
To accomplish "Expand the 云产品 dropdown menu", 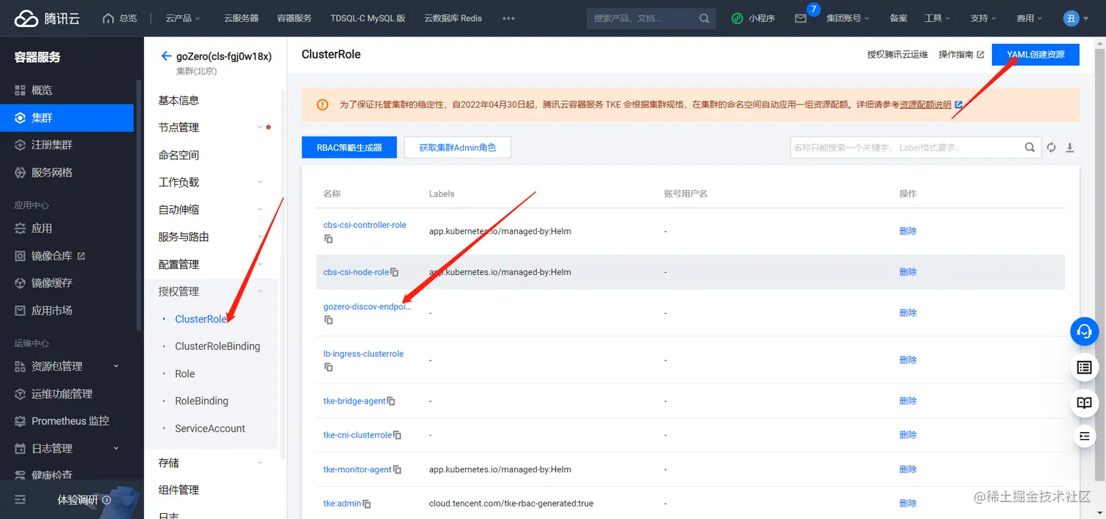I will click(x=183, y=18).
